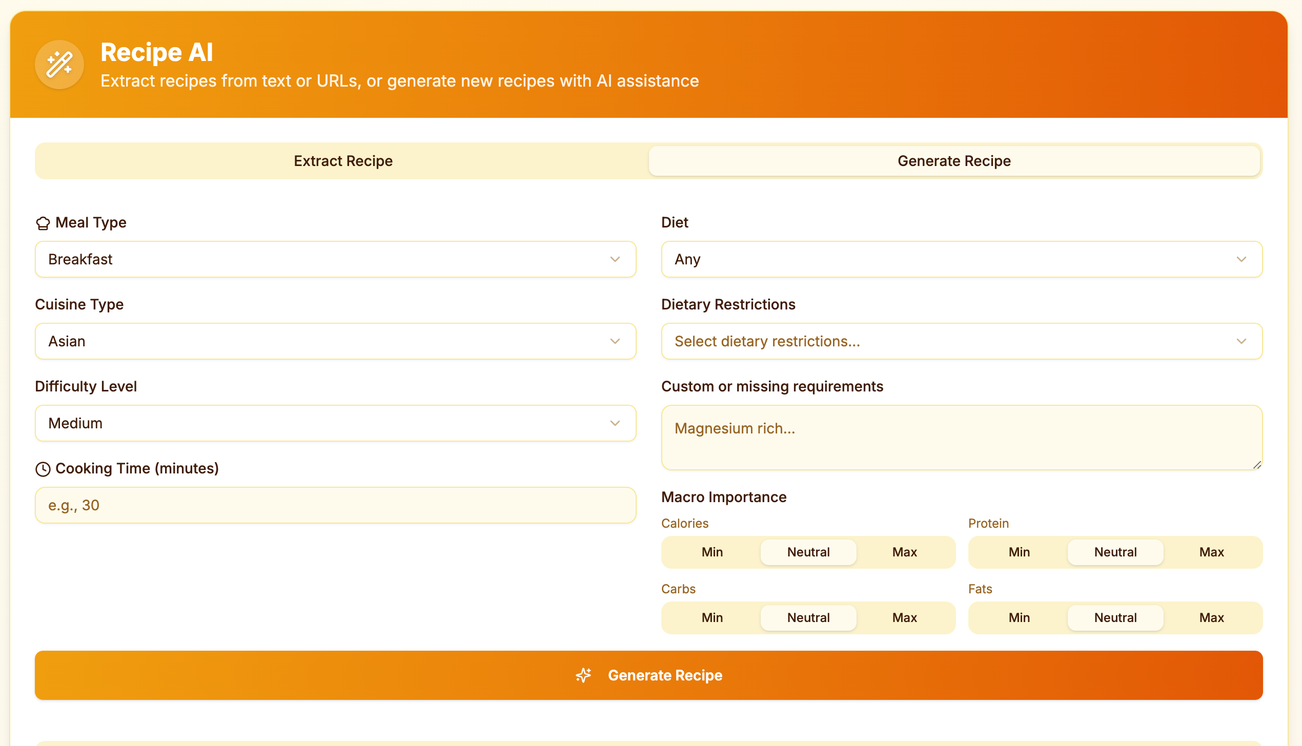Click the magic wand logo icon

coord(59,65)
